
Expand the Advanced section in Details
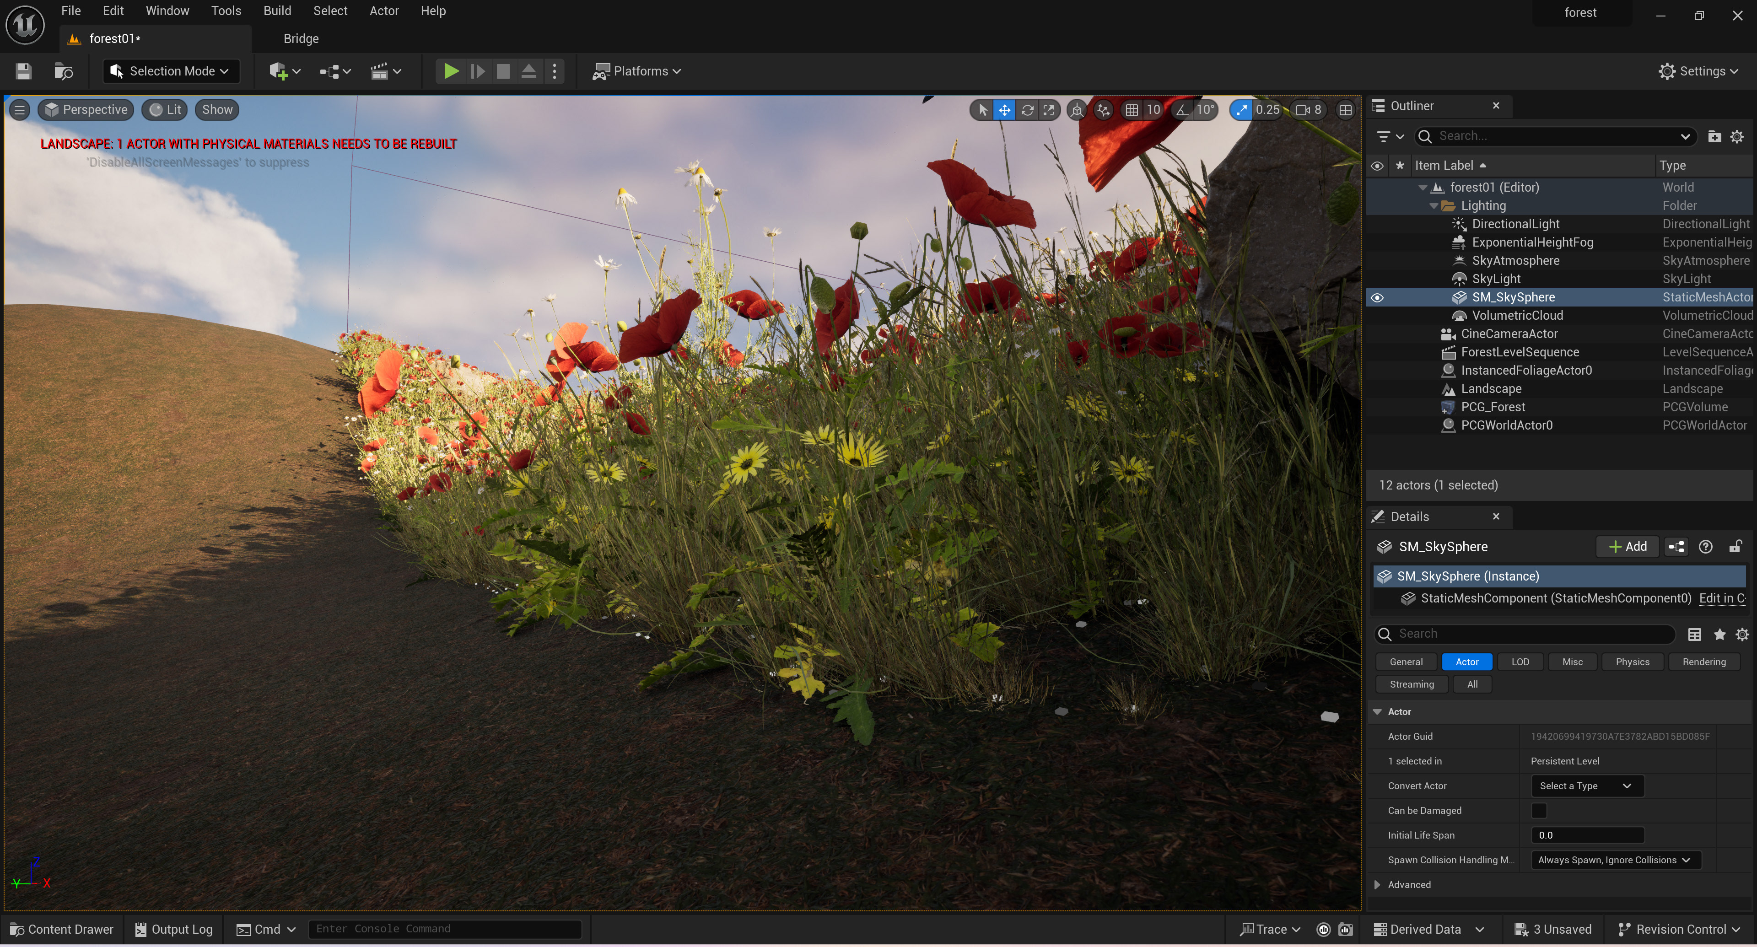(1377, 885)
